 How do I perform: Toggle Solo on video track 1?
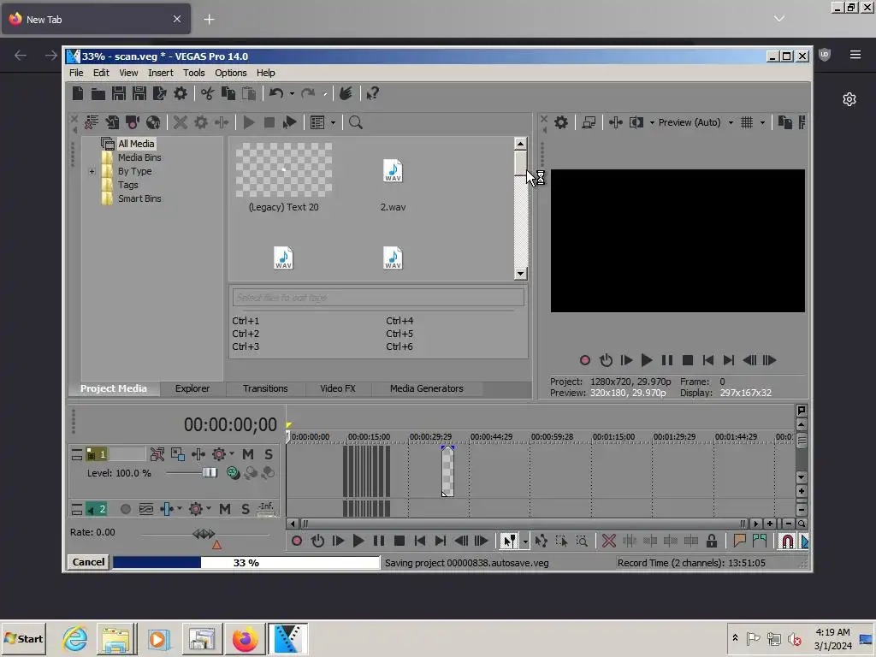(x=269, y=454)
